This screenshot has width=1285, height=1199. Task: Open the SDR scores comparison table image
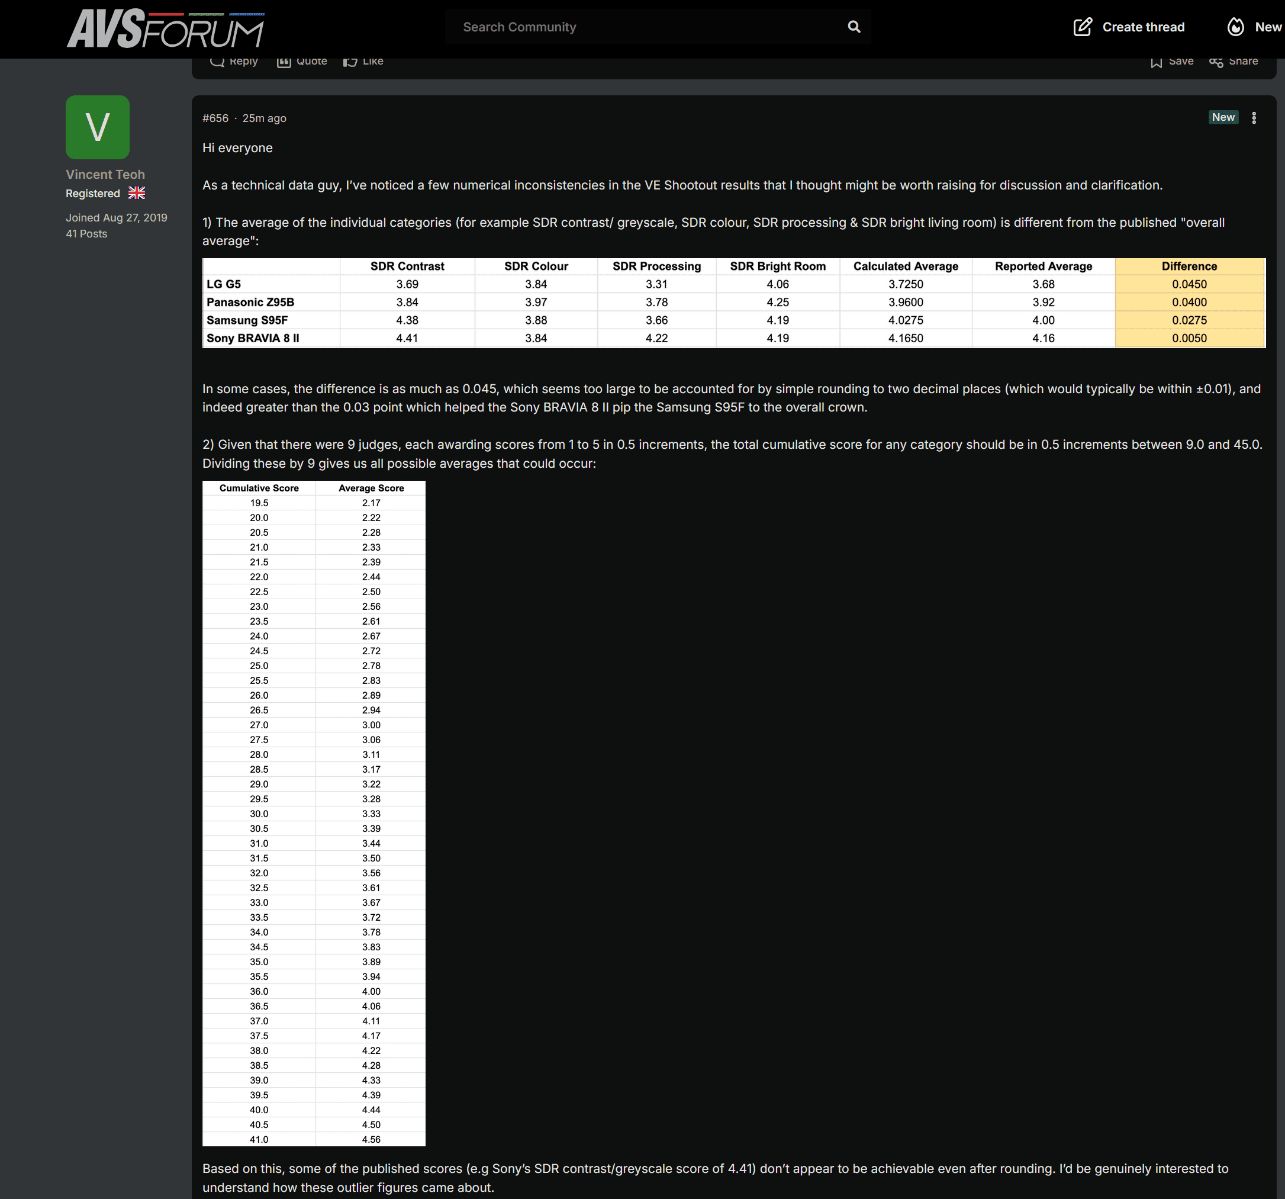click(x=733, y=303)
